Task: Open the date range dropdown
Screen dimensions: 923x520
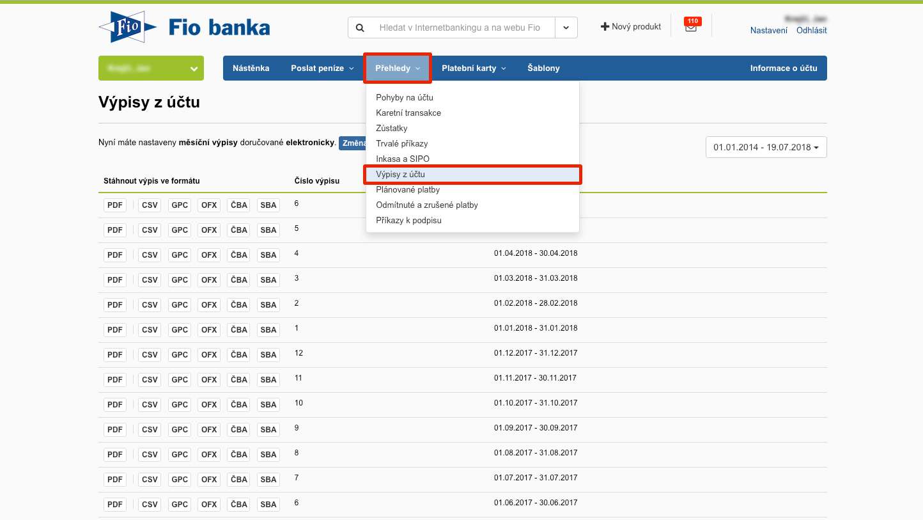Action: click(x=766, y=147)
